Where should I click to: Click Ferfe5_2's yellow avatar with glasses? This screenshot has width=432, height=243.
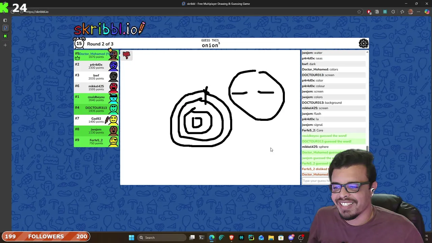tap(113, 142)
